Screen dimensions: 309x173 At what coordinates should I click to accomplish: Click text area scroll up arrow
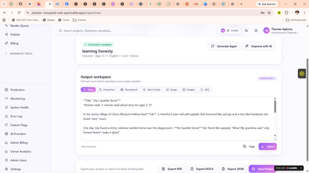[275, 99]
